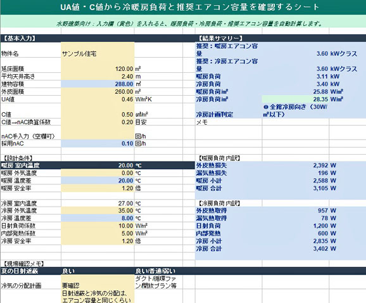Select the 夏の日射遮蔽 value 良い
Image resolution: width=366 pixels, height=303 pixels.
98,271
